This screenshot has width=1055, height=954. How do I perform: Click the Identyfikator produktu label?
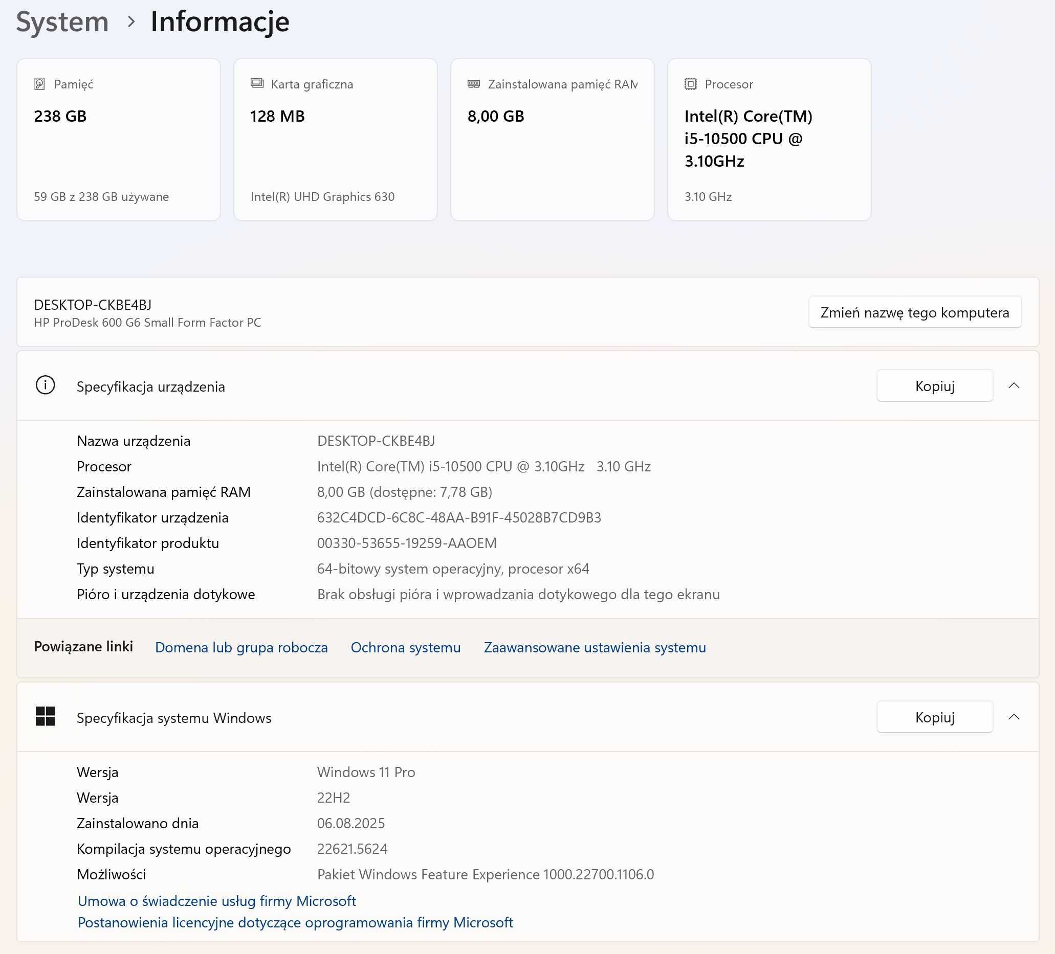(147, 543)
